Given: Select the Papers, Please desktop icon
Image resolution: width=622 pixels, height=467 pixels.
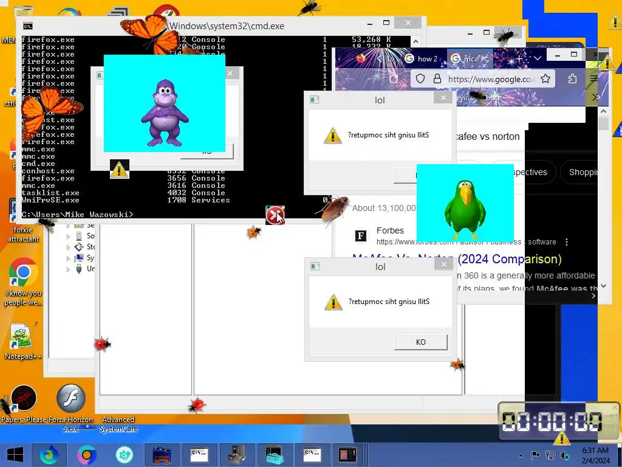Looking at the screenshot, I should point(24,403).
